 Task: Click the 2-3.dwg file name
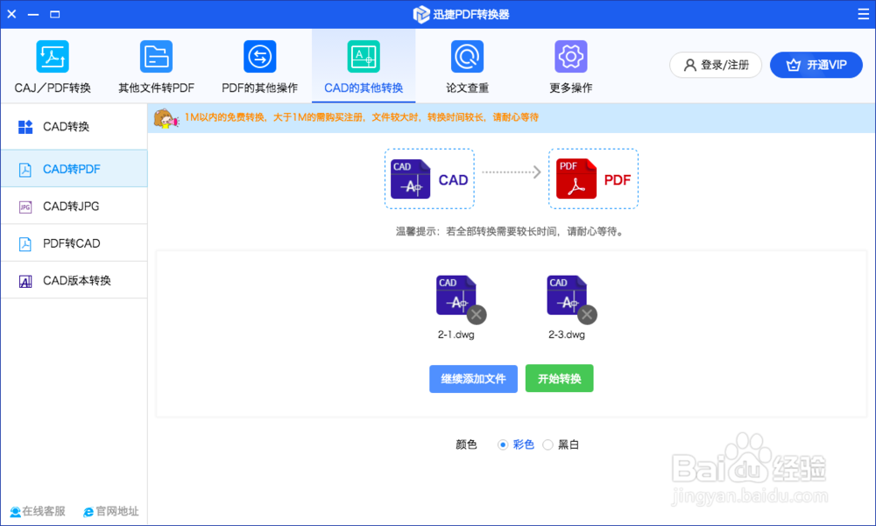(567, 334)
